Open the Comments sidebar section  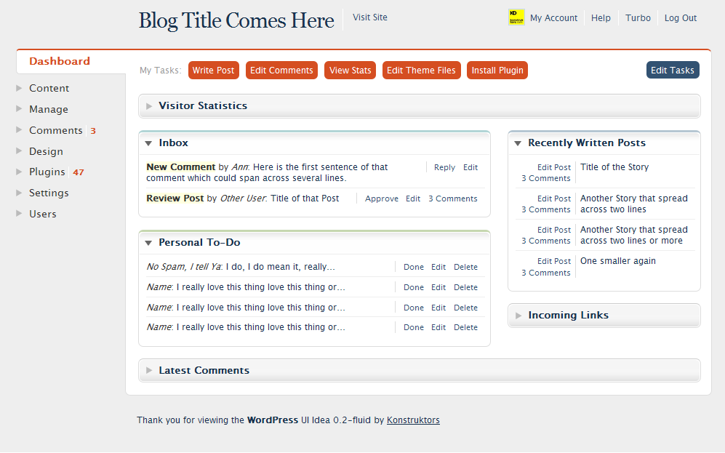tap(55, 131)
